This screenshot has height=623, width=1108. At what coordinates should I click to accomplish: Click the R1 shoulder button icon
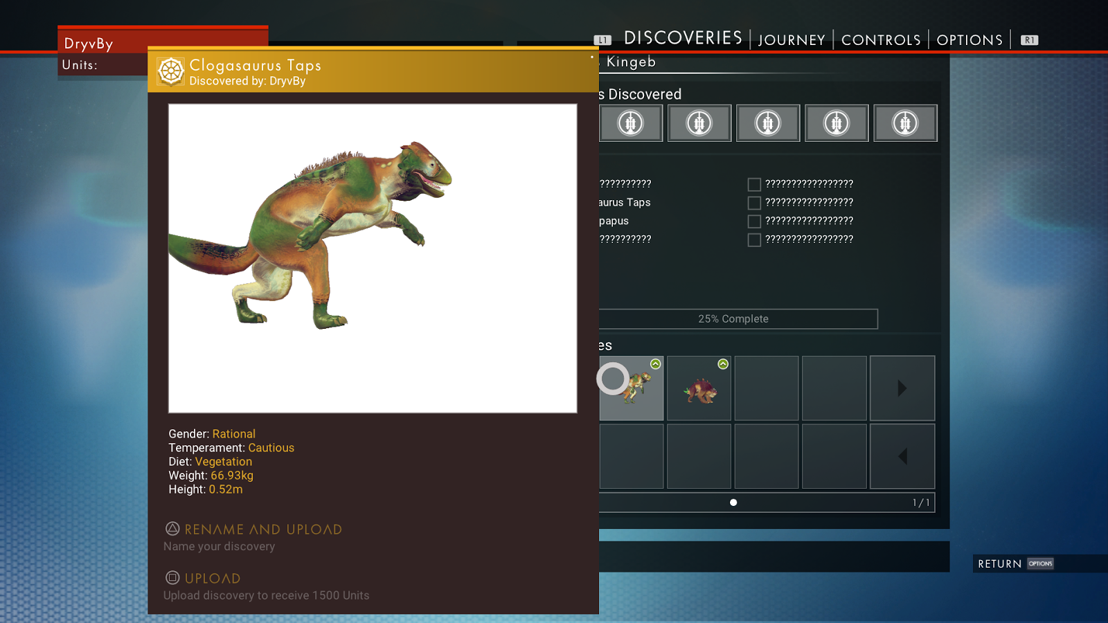[x=1029, y=40]
